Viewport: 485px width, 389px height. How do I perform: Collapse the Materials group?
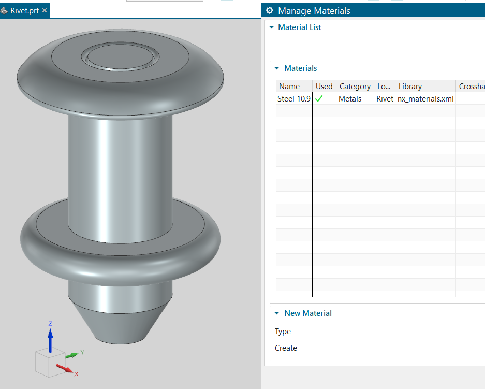tap(276, 68)
